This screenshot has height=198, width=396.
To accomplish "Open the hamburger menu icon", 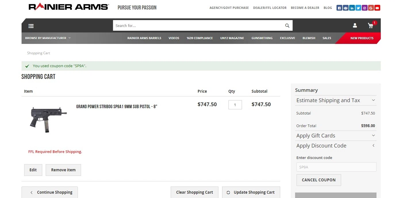I will 31,26.
